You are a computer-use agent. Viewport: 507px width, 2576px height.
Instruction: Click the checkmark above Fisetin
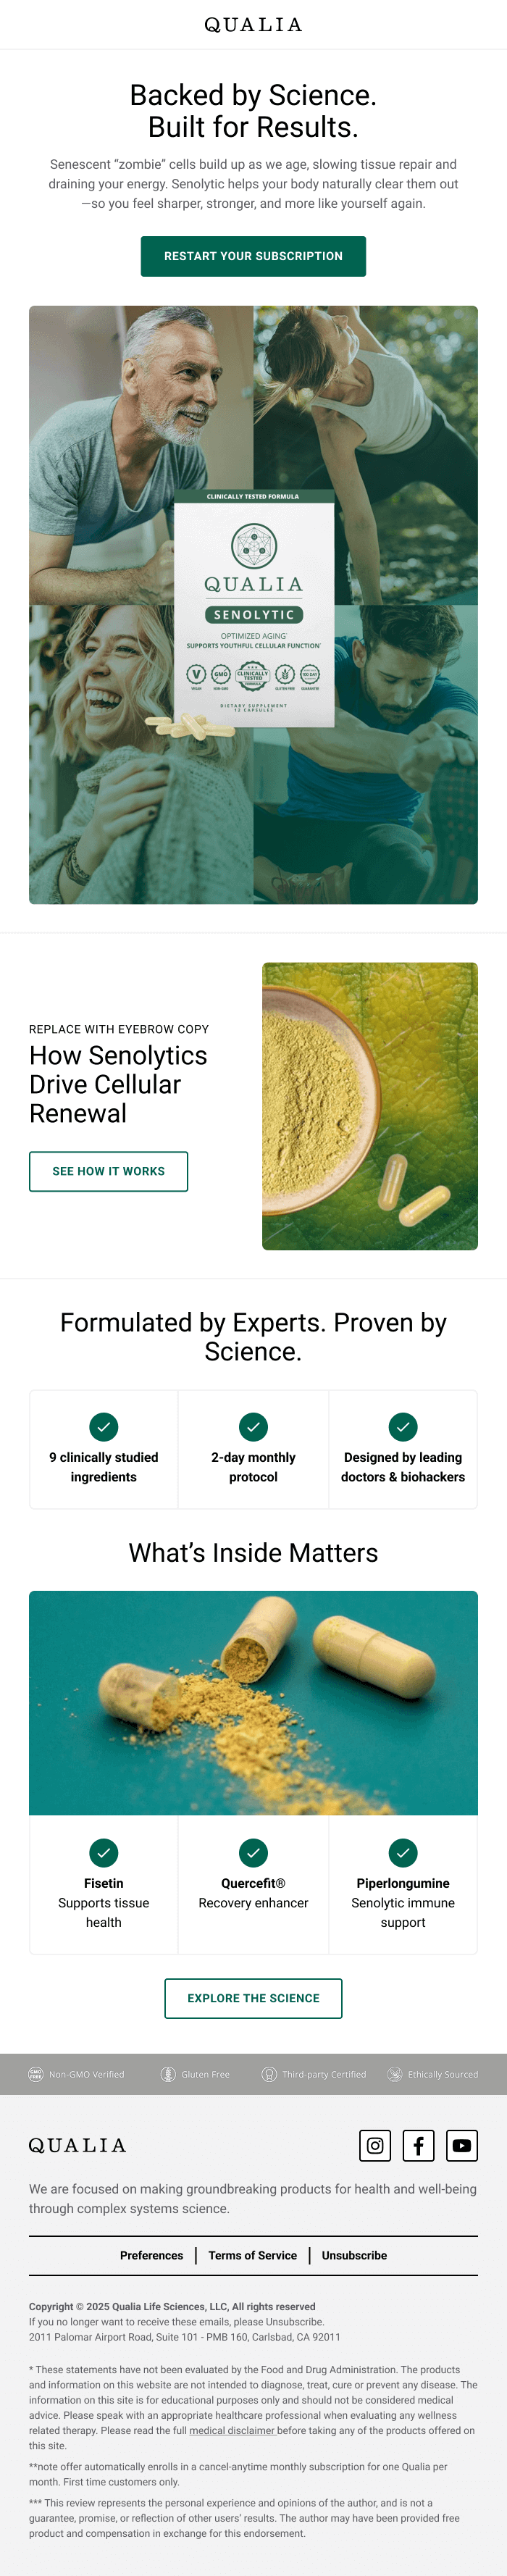[104, 1853]
